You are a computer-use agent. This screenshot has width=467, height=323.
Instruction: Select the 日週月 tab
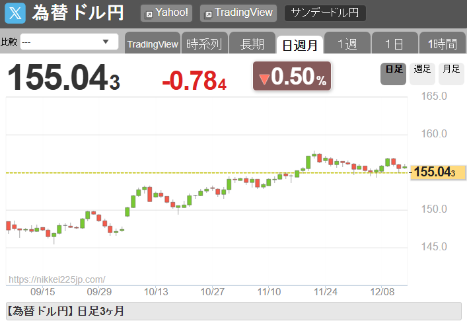click(x=300, y=45)
